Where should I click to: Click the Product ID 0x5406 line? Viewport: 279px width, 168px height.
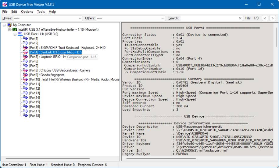[155, 86]
